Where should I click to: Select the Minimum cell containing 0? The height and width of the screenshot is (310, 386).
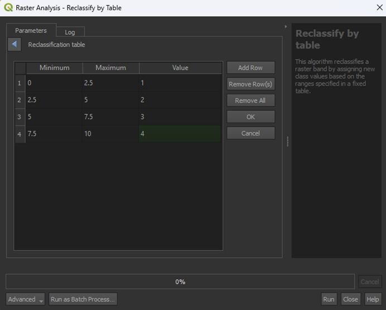54,83
